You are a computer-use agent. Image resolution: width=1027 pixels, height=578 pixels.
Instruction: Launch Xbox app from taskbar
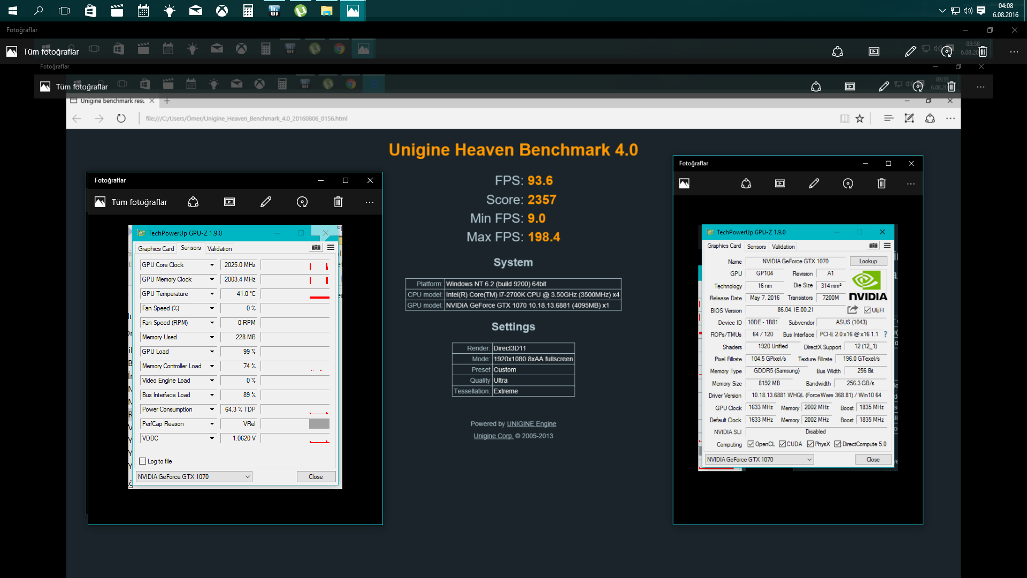point(222,11)
